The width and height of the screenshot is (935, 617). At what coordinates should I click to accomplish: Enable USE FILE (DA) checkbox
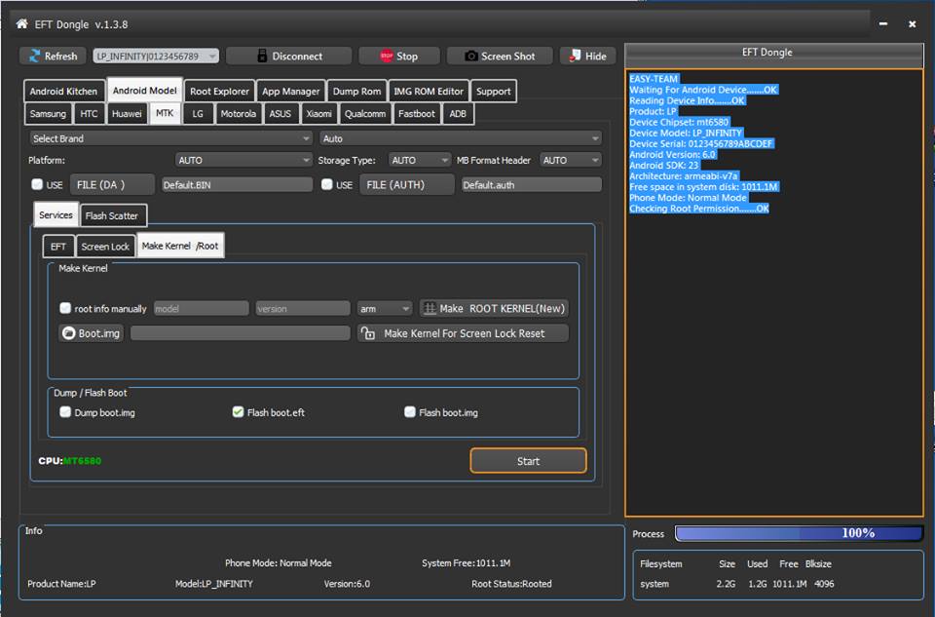37,184
